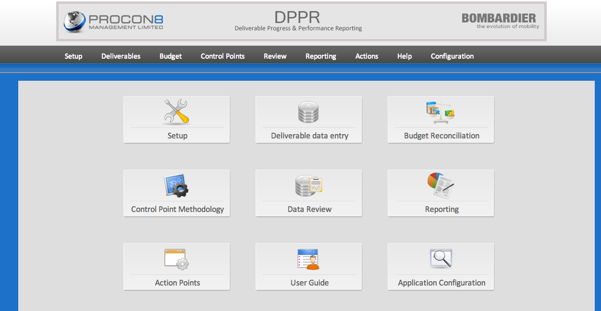This screenshot has width=601, height=311.
Task: Go to the Review menu item
Action: (x=275, y=56)
